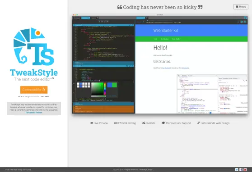Select the Efficient Coding feature tab
The height and width of the screenshot is (172, 252).
[x=125, y=123]
